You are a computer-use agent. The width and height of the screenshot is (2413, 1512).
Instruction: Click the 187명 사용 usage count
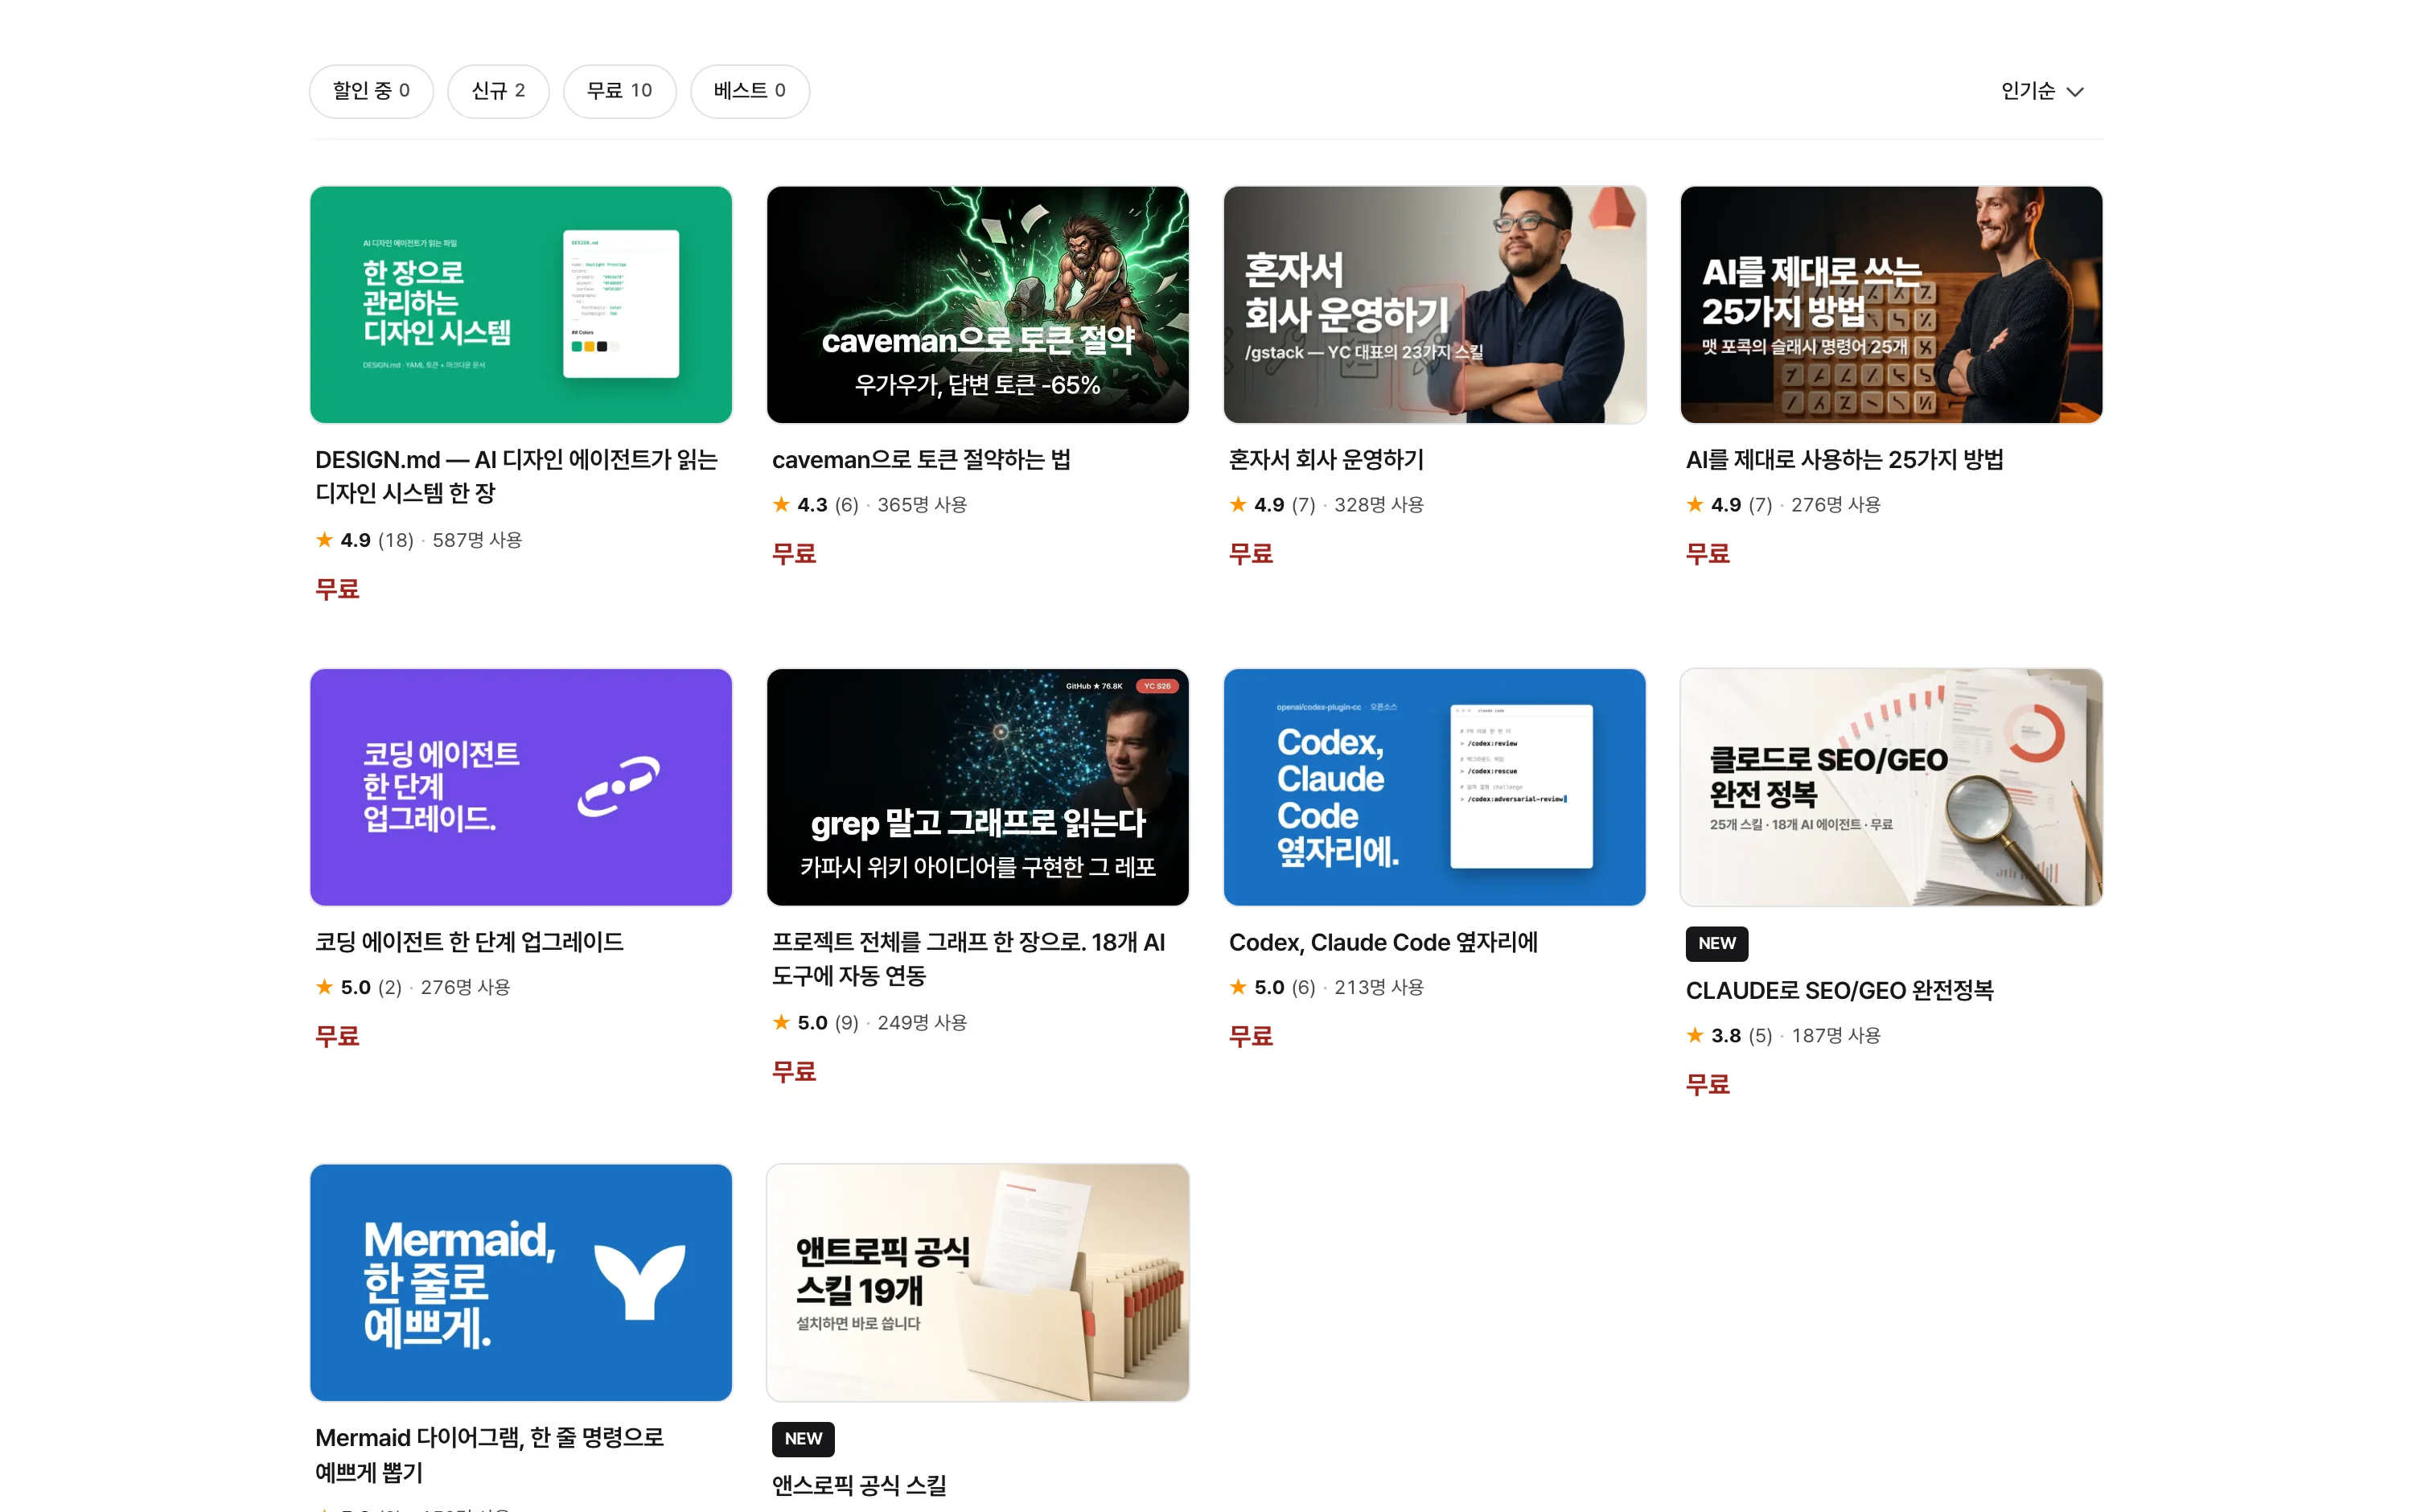tap(1836, 1036)
